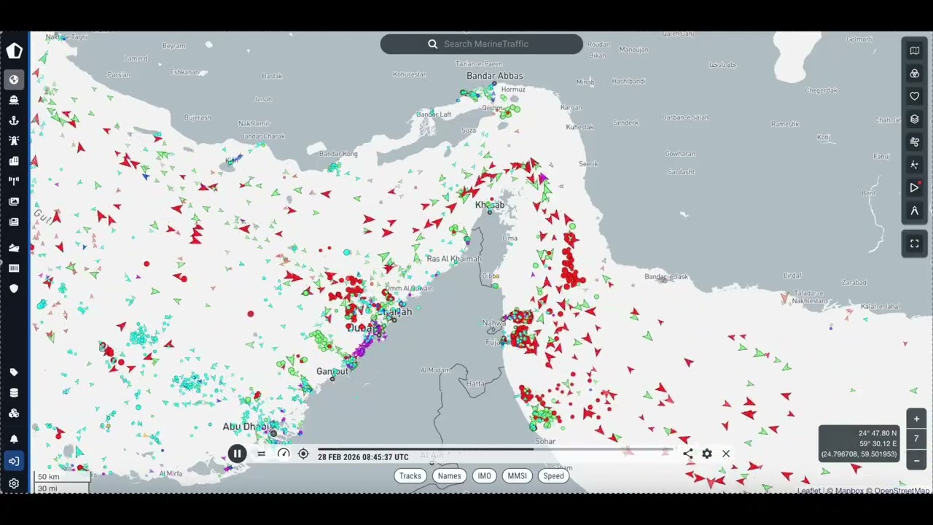Viewport: 933px width, 525px height.
Task: Open playback speed gauge control
Action: 284,454
